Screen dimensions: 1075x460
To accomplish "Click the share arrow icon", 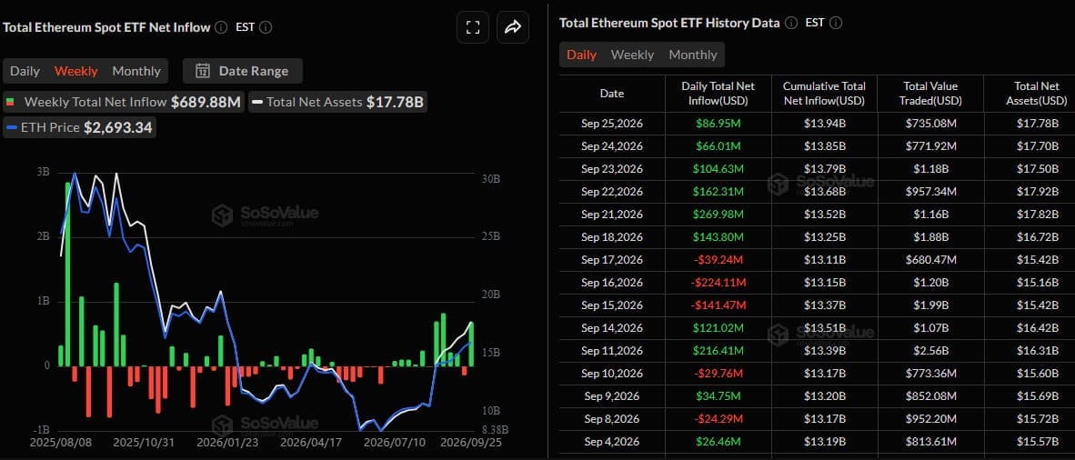I will click(513, 27).
